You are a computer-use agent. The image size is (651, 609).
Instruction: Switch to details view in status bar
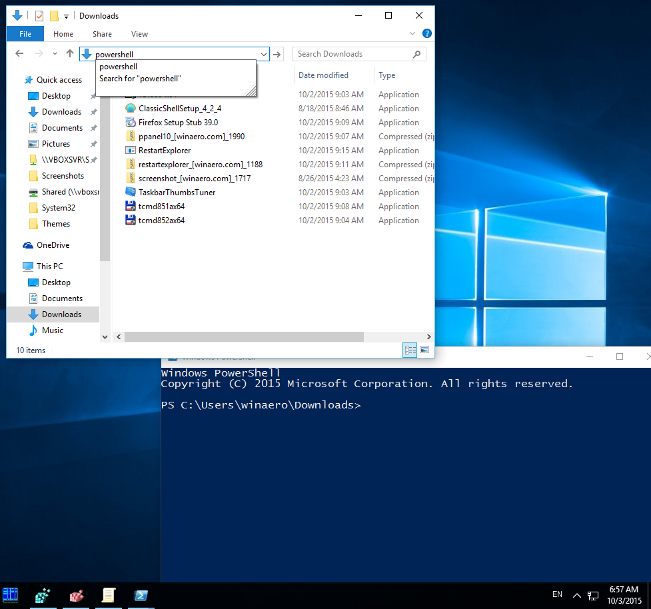(409, 350)
